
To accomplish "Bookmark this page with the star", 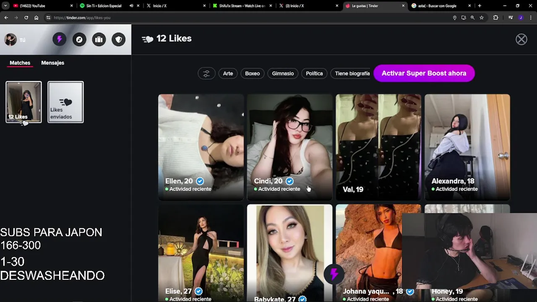I will [482, 18].
